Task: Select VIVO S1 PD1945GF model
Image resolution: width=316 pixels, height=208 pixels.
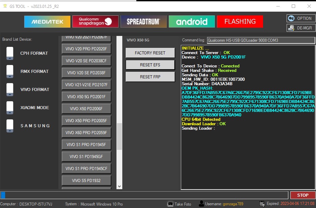Action: pos(86,157)
